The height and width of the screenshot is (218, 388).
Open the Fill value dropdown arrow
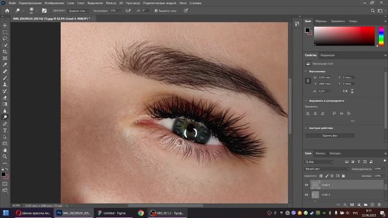pos(384,176)
